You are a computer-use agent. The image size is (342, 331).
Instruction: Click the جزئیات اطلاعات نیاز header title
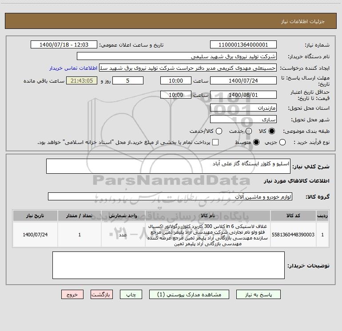pyautogui.click(x=303, y=21)
